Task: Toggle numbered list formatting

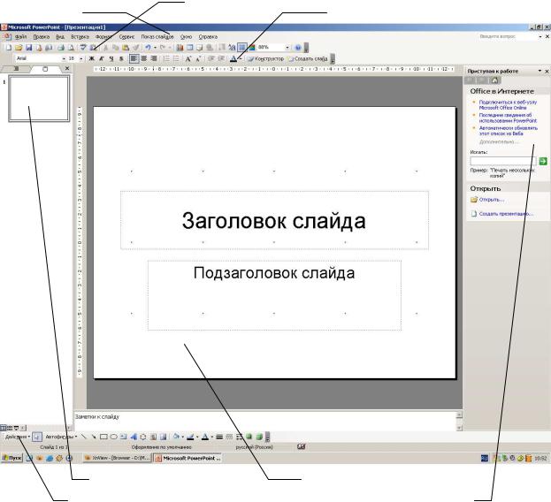Action: [166, 58]
